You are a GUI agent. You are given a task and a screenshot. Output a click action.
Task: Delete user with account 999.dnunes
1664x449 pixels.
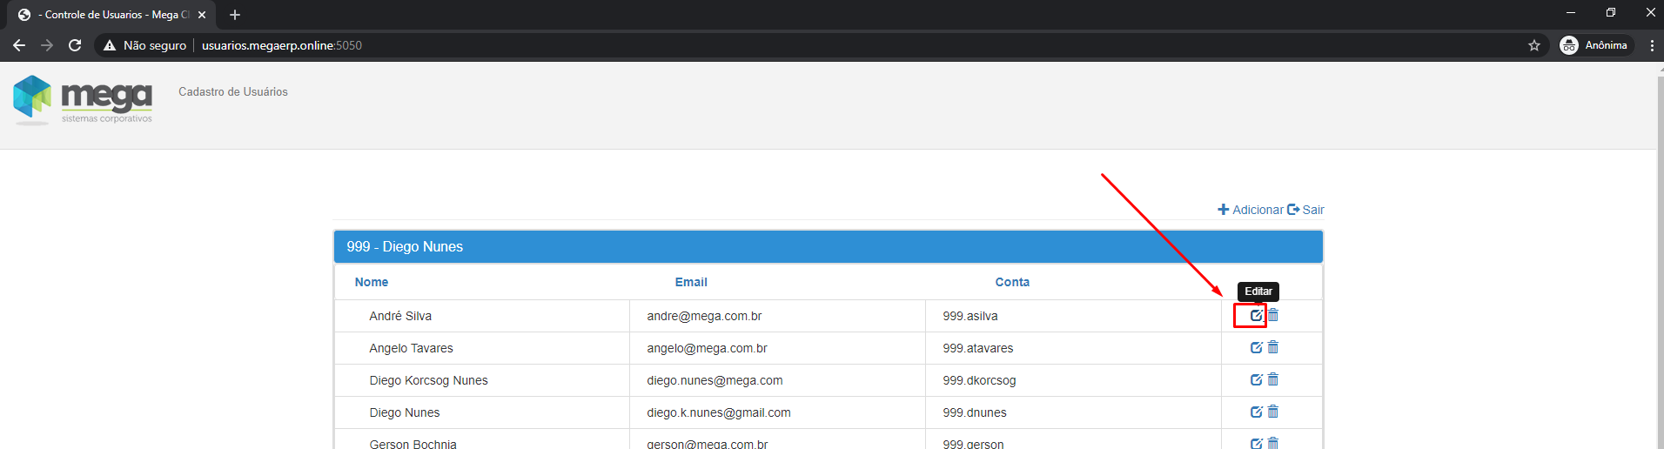tap(1273, 412)
